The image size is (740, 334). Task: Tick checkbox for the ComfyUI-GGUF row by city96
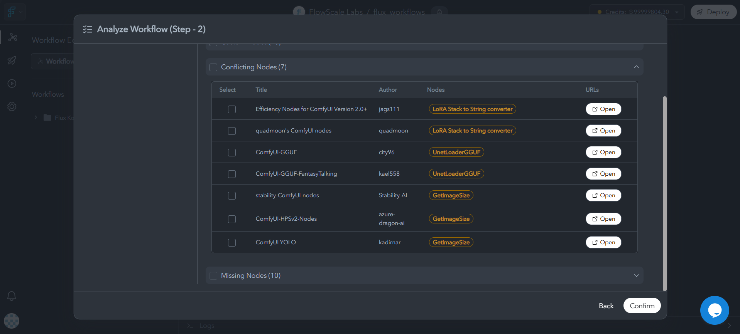[x=232, y=153]
